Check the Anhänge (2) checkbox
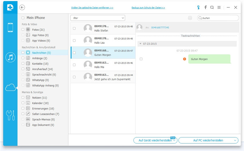244x151 pixels. tap(23, 58)
